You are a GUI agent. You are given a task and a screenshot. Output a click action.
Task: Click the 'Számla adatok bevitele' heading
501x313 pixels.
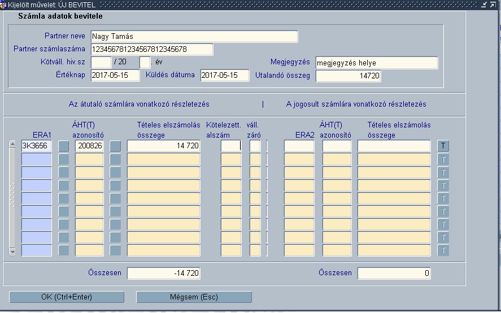tap(60, 16)
